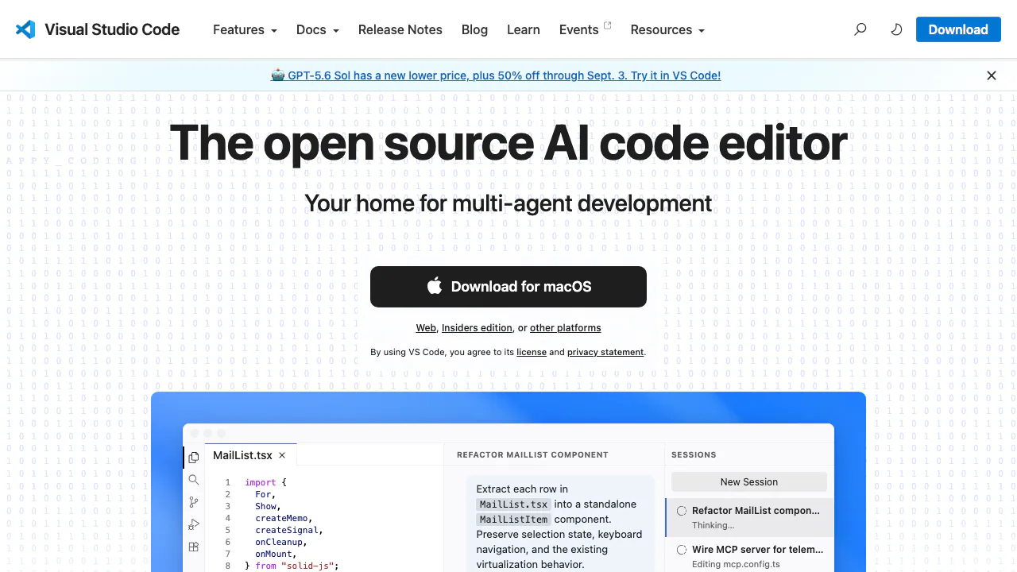Select the Wire MCP server session status circle
This screenshot has width=1017, height=572.
[682, 550]
